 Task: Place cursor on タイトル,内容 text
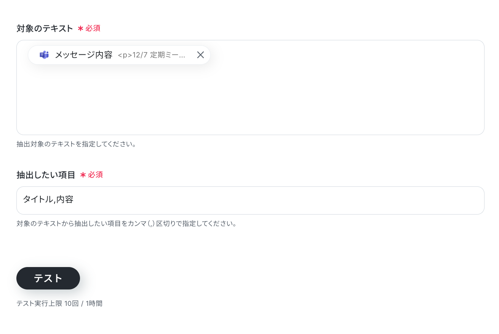[x=48, y=199]
